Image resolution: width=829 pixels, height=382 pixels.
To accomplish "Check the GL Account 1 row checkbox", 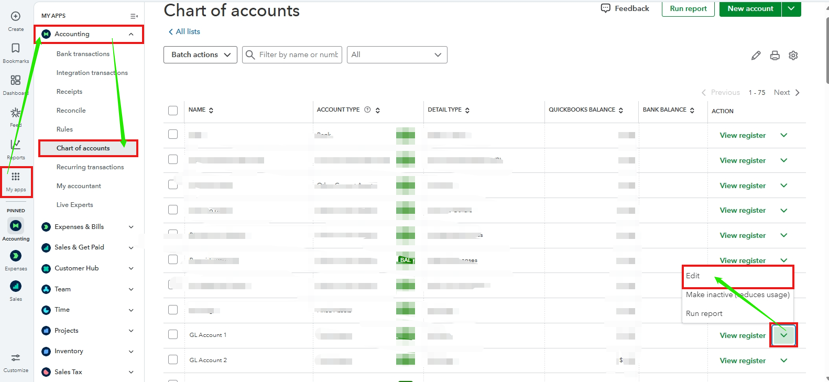I will 173,334.
